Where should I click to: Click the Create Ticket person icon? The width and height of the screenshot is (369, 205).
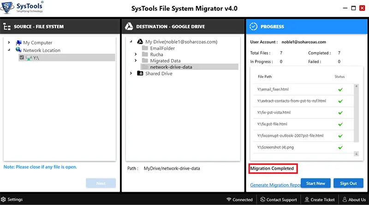pyautogui.click(x=307, y=199)
